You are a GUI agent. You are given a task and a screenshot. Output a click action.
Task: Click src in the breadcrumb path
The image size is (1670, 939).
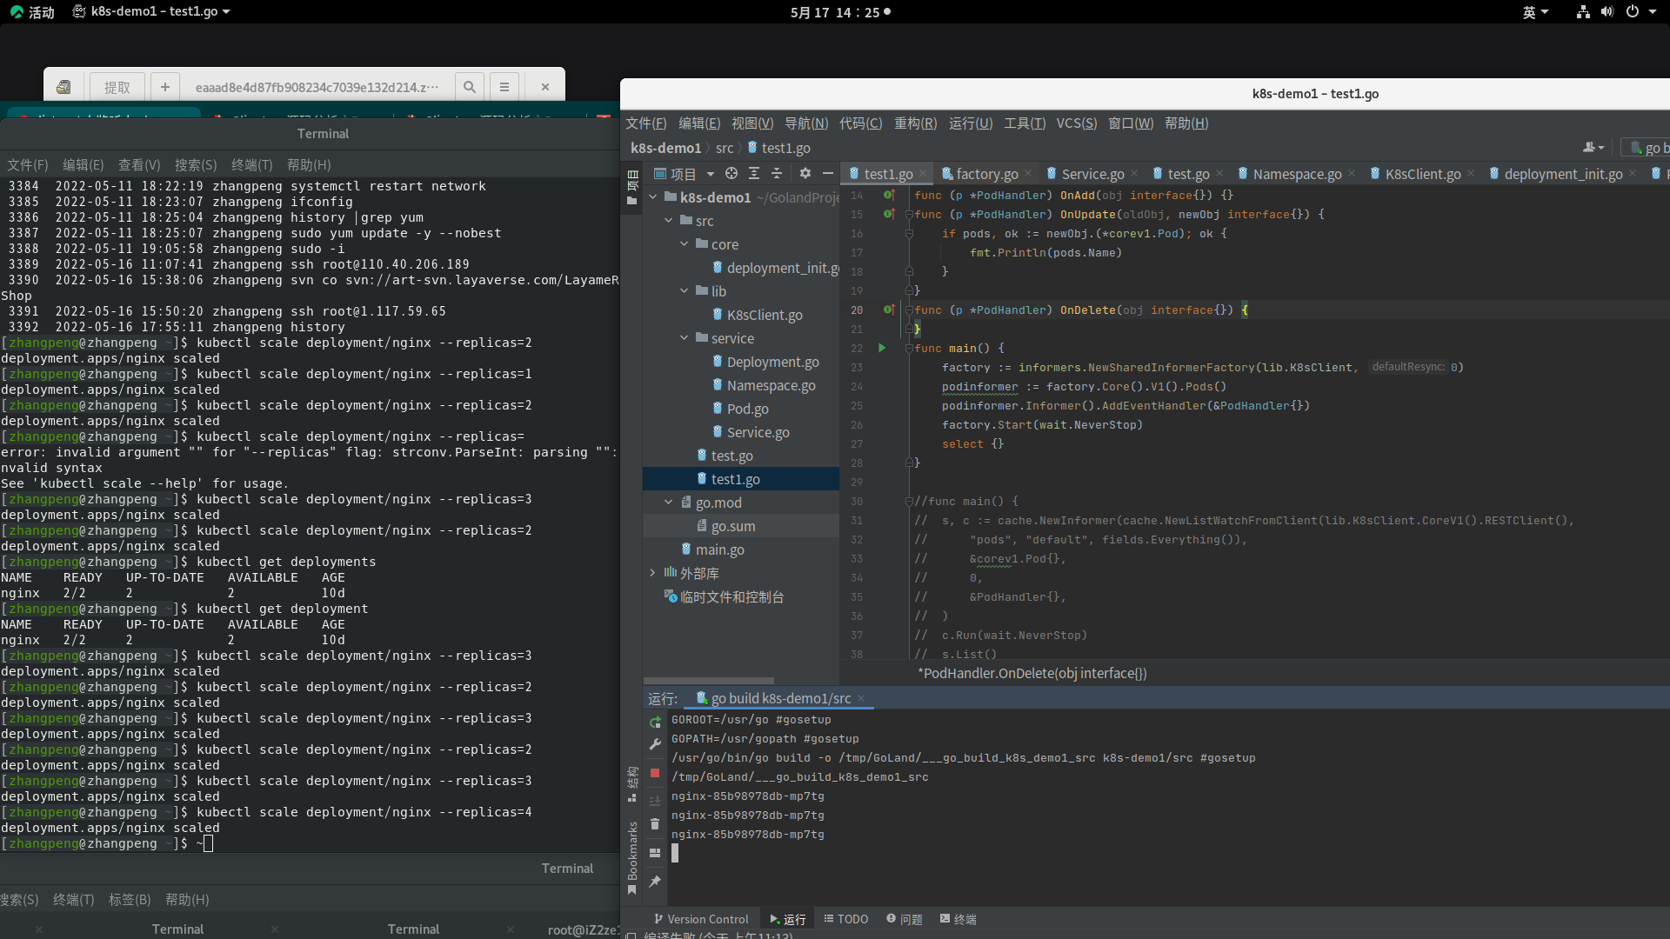tap(725, 148)
